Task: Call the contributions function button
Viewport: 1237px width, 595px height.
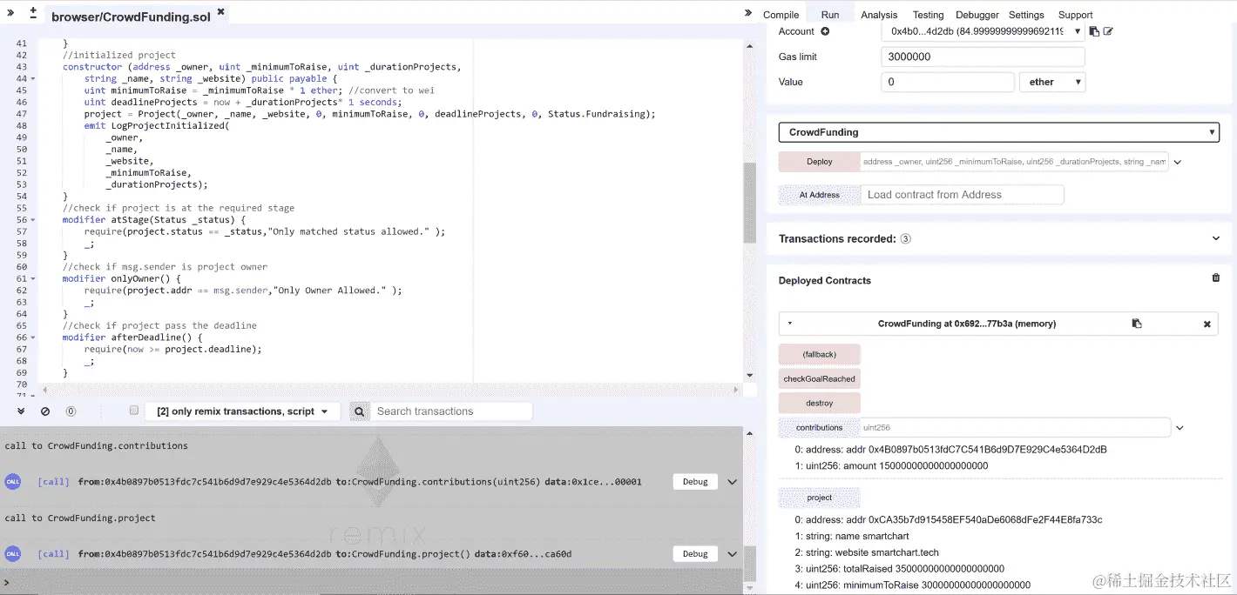Action: click(819, 427)
